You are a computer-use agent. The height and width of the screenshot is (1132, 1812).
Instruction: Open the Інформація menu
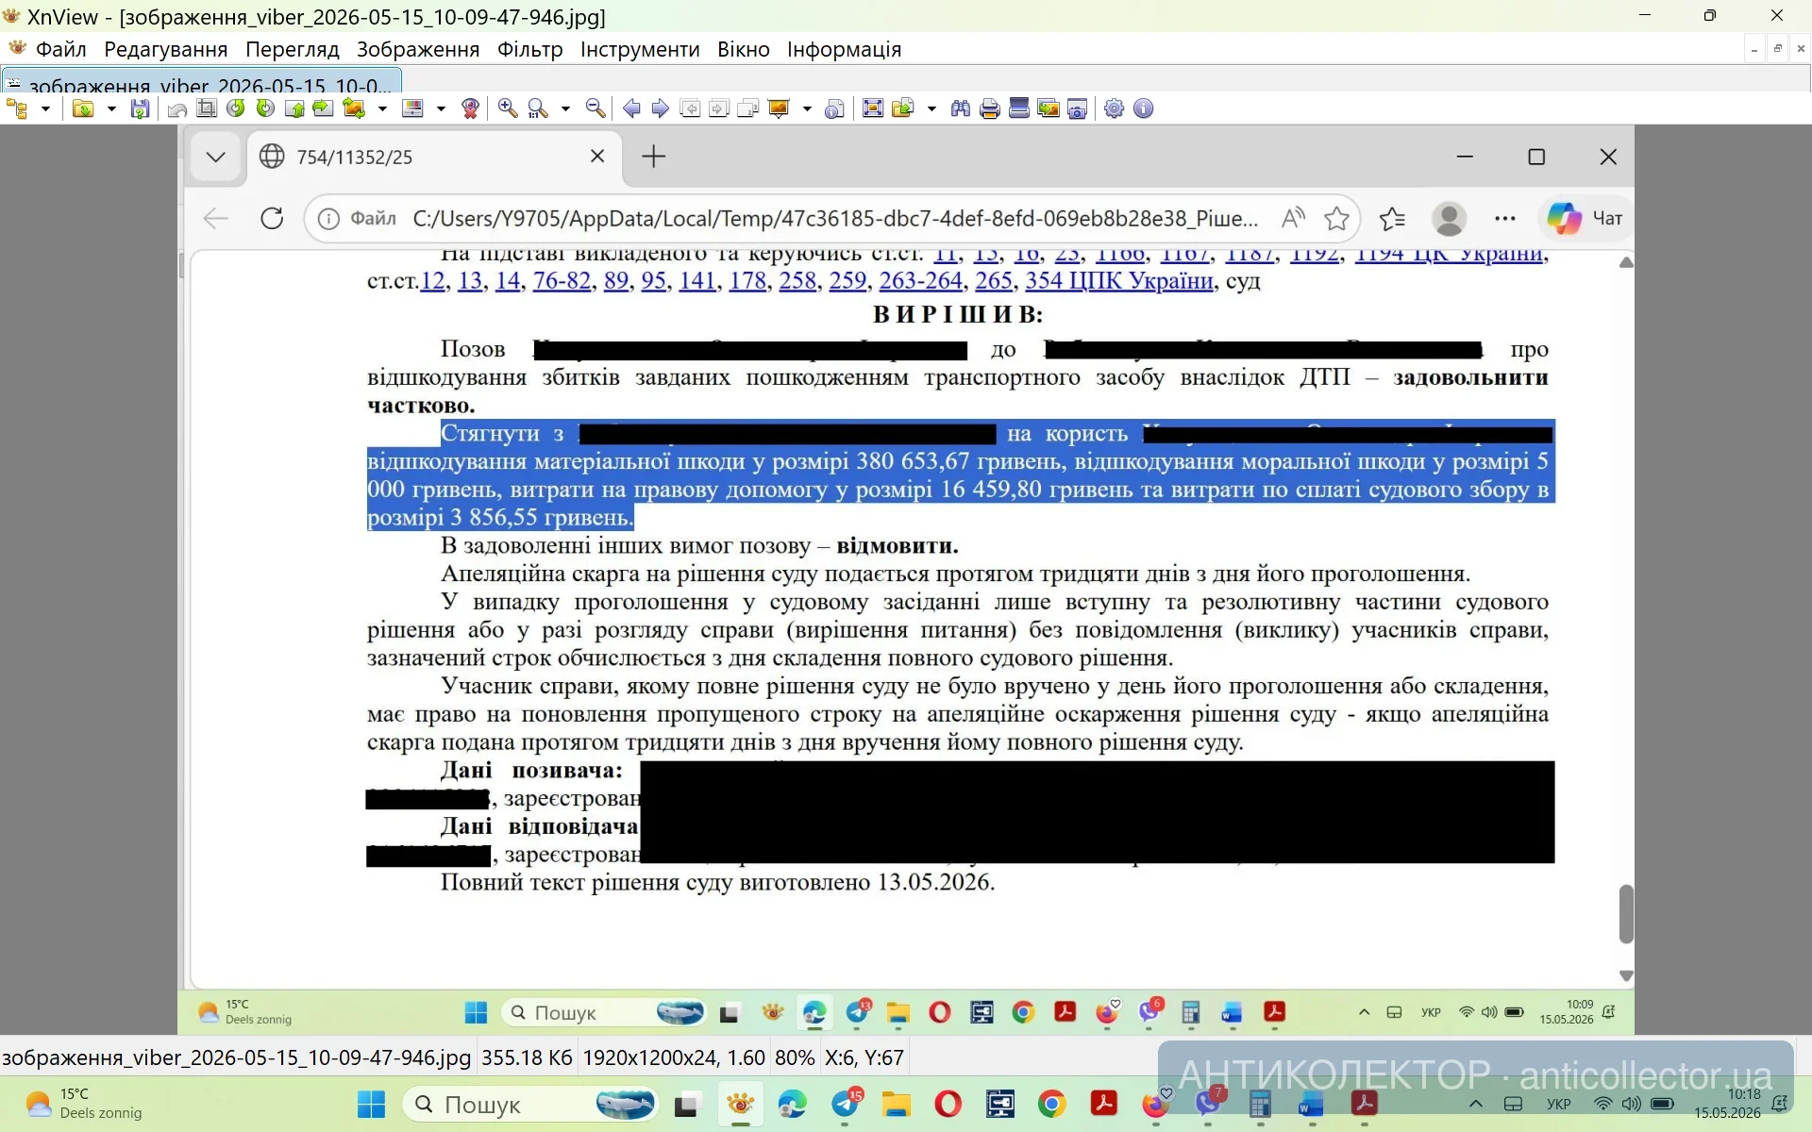(845, 49)
